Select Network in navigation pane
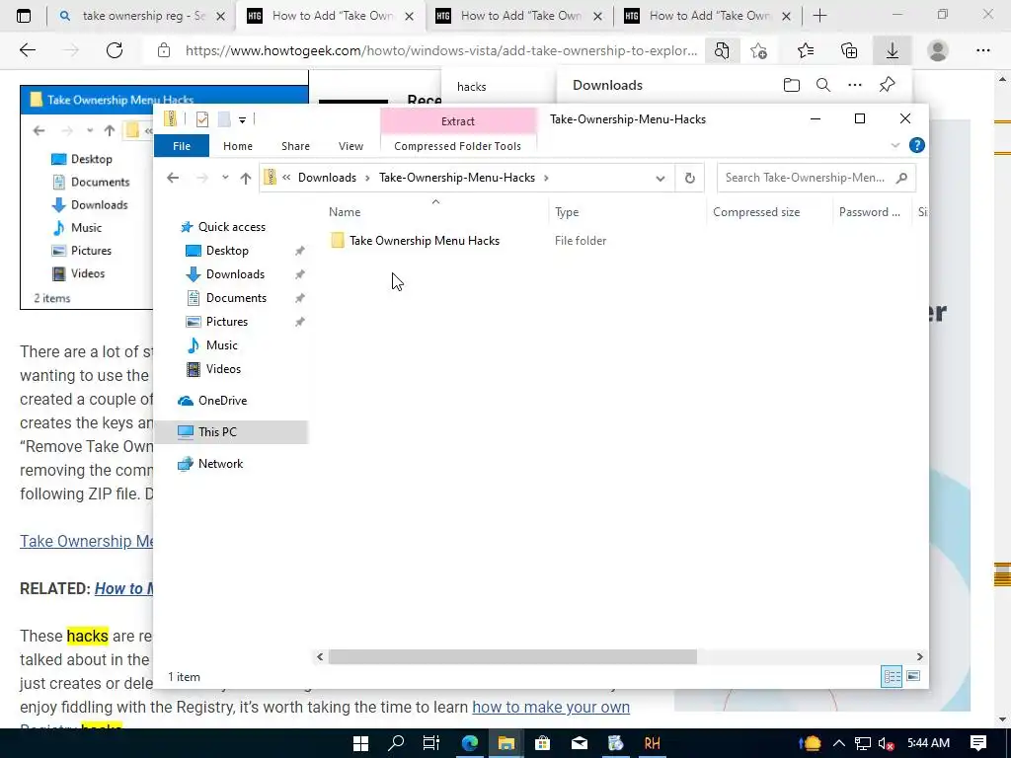This screenshot has height=758, width=1011. [220, 464]
